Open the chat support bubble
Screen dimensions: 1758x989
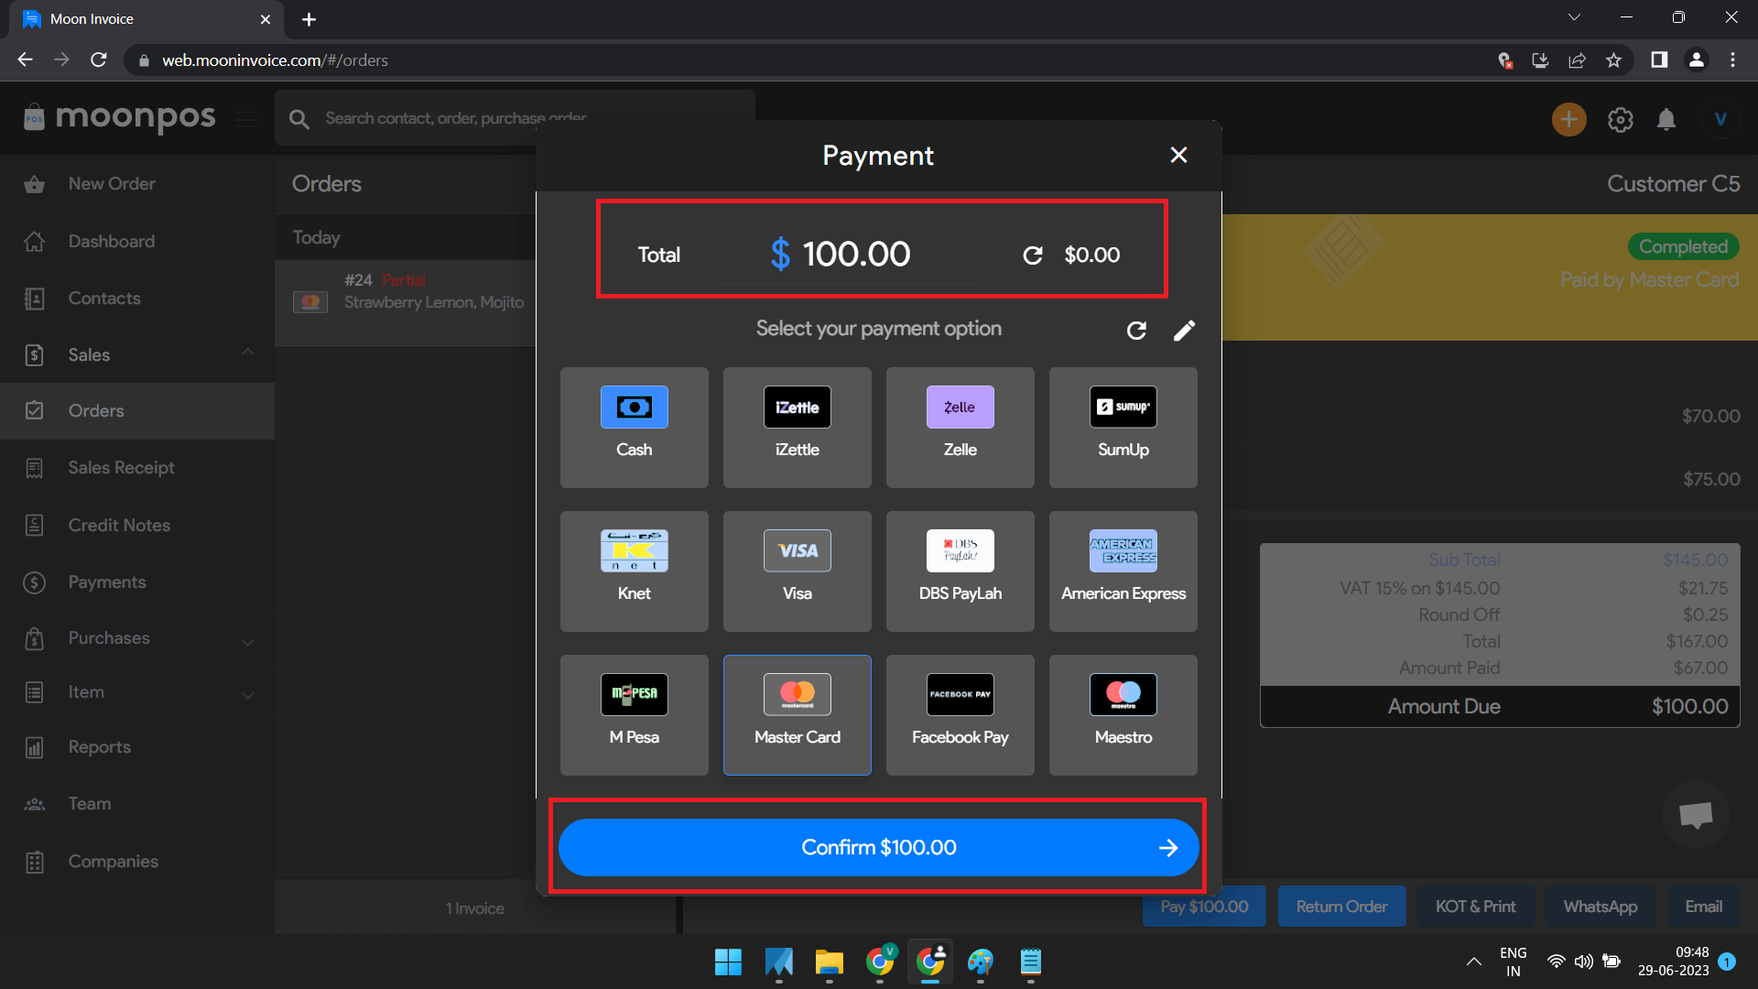[x=1696, y=814]
